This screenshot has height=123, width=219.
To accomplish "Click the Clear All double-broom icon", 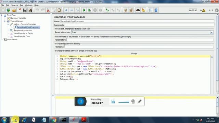I will click(131, 10).
